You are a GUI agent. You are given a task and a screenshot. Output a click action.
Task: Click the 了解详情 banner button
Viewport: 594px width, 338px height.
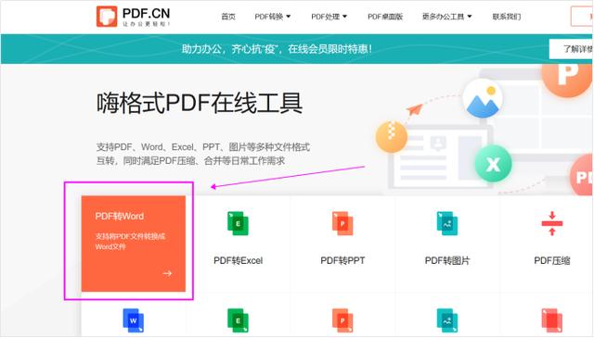coord(572,49)
